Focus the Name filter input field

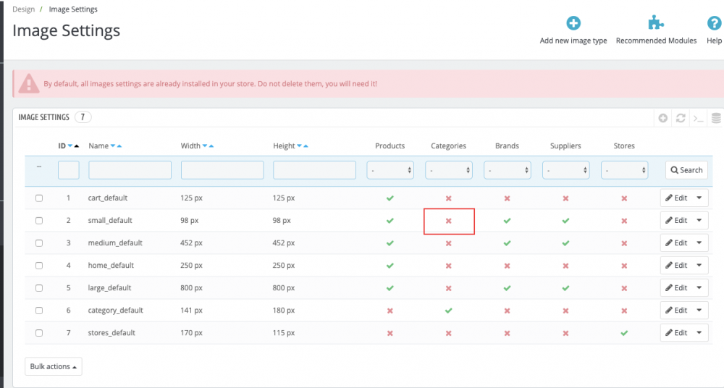130,170
